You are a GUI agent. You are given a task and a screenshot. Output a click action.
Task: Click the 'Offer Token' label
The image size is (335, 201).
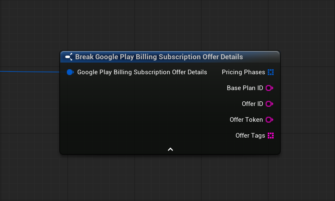(246, 120)
